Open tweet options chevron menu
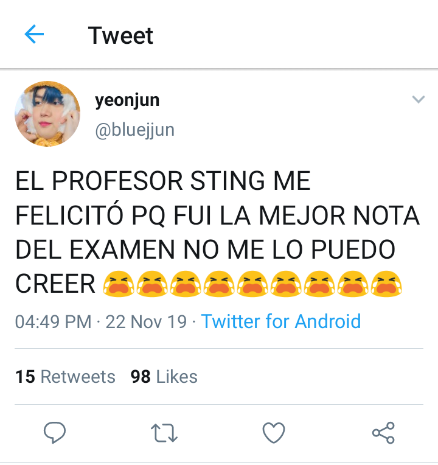 point(419,99)
